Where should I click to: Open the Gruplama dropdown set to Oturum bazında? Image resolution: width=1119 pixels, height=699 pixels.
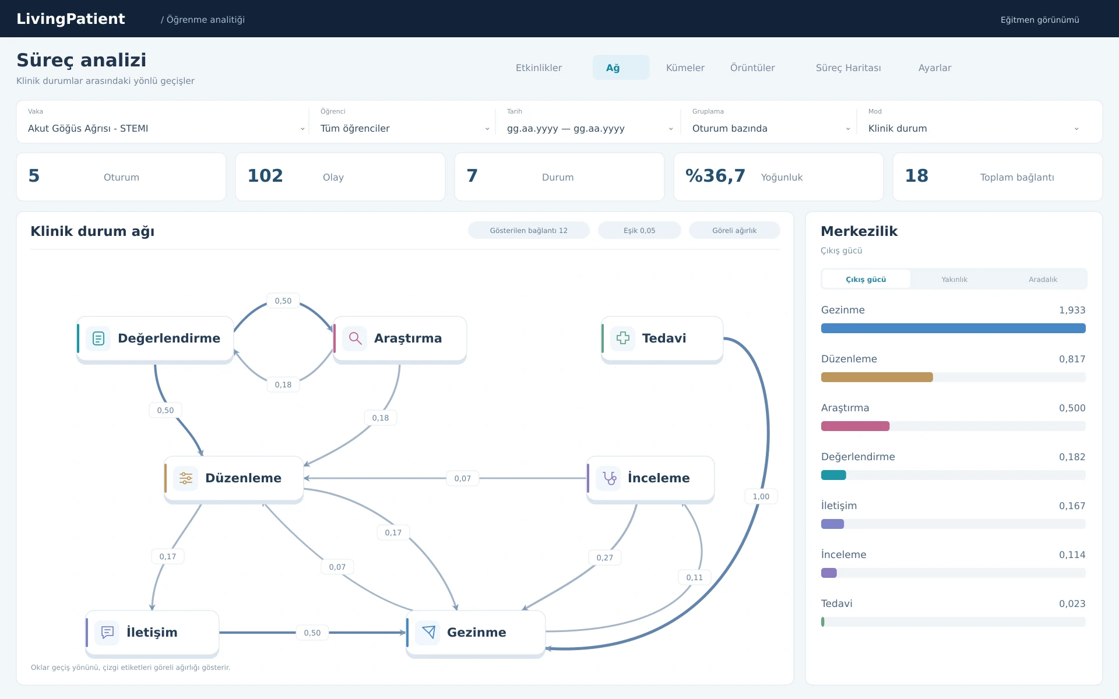click(x=771, y=128)
